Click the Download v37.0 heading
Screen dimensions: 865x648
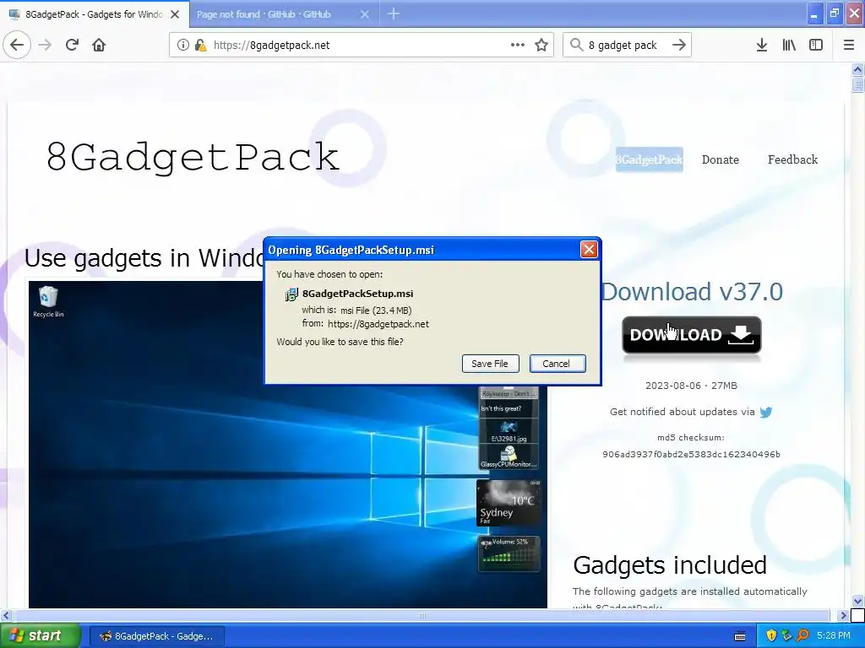[x=692, y=291]
